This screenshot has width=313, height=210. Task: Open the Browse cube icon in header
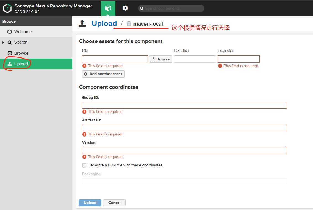click(x=108, y=8)
